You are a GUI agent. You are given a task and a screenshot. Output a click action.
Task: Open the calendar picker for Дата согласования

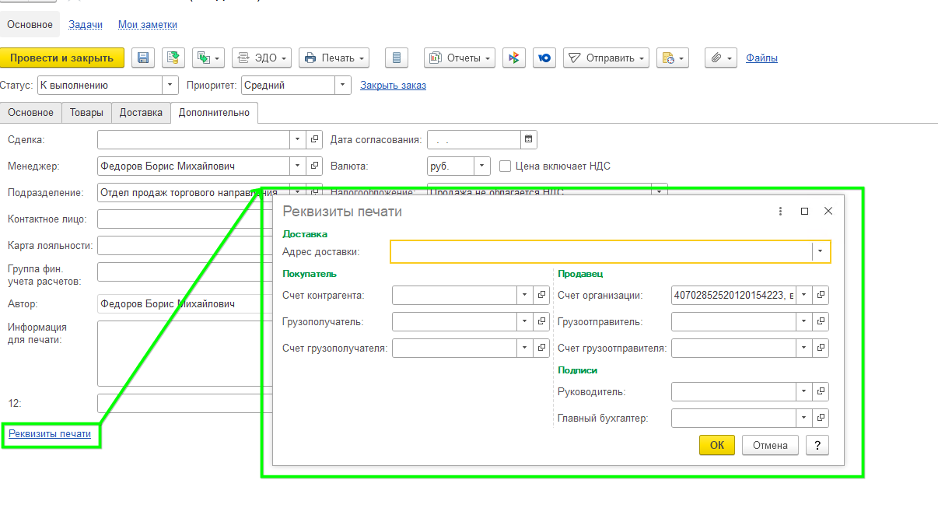click(529, 140)
